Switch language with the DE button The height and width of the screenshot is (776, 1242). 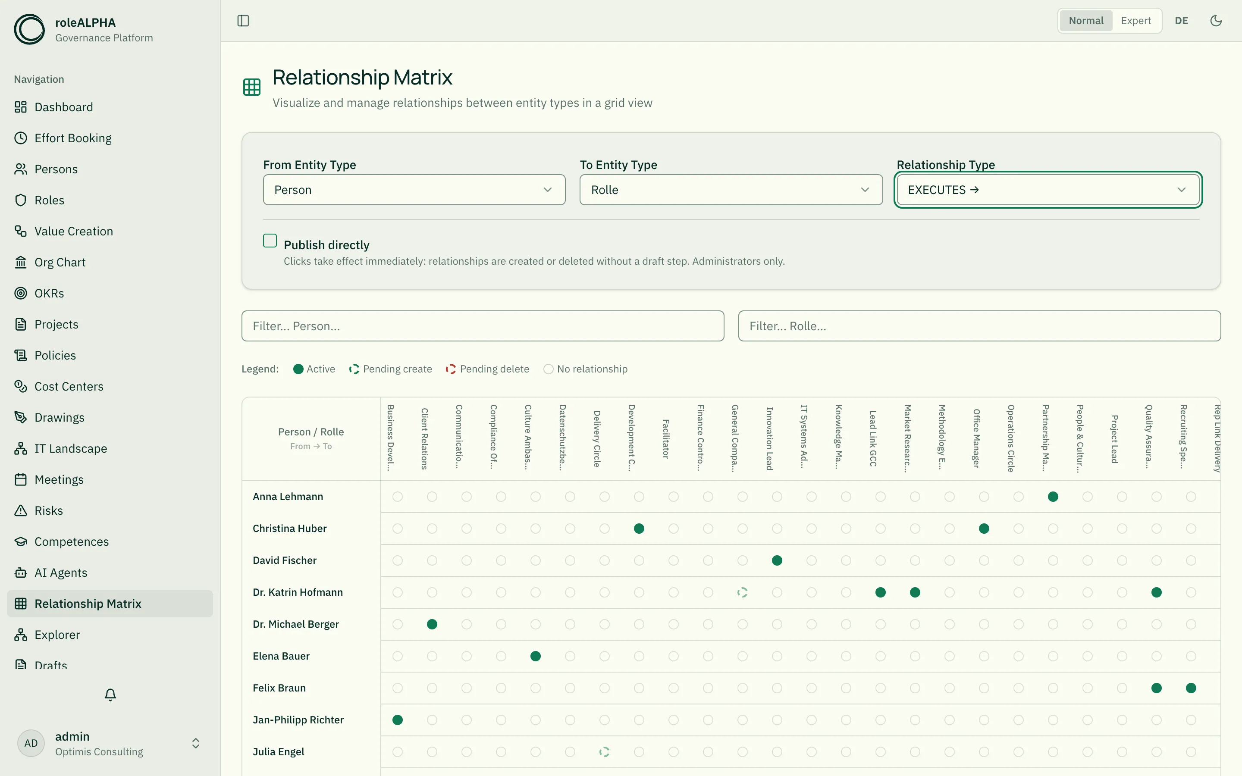click(1182, 21)
